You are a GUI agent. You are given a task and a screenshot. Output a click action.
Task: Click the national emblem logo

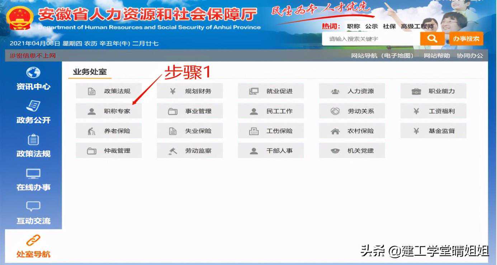coord(20,18)
